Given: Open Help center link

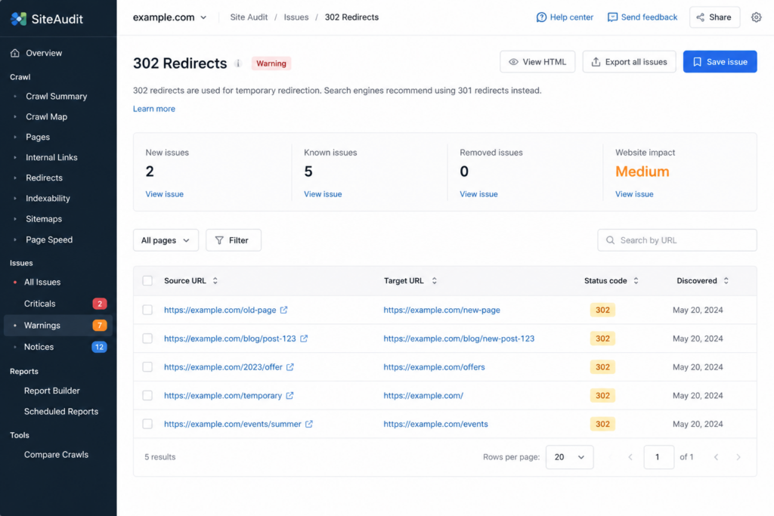Looking at the screenshot, I should coord(565,17).
